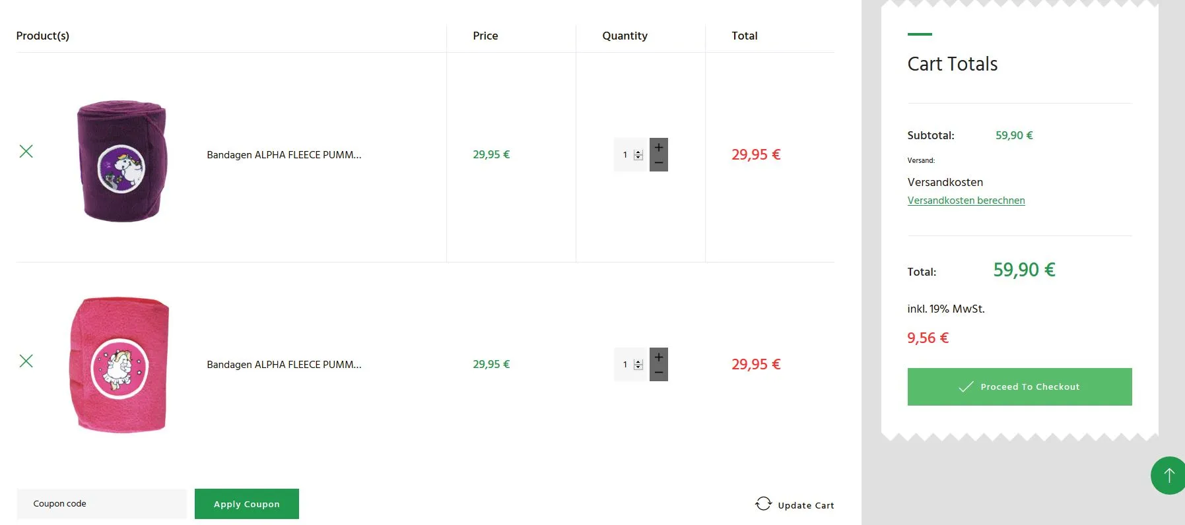1185x525 pixels.
Task: Expand Versandkosten berechnen shipping calculator
Action: (x=966, y=201)
